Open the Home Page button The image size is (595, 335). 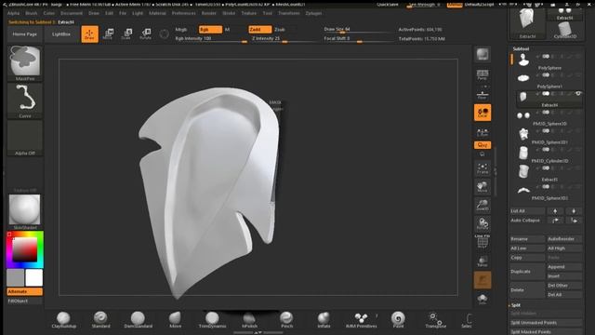tap(25, 34)
